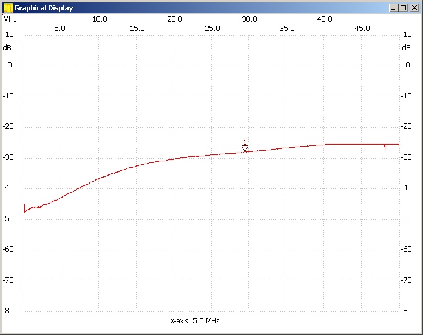Click the MHz unit label at top left

click(10, 19)
